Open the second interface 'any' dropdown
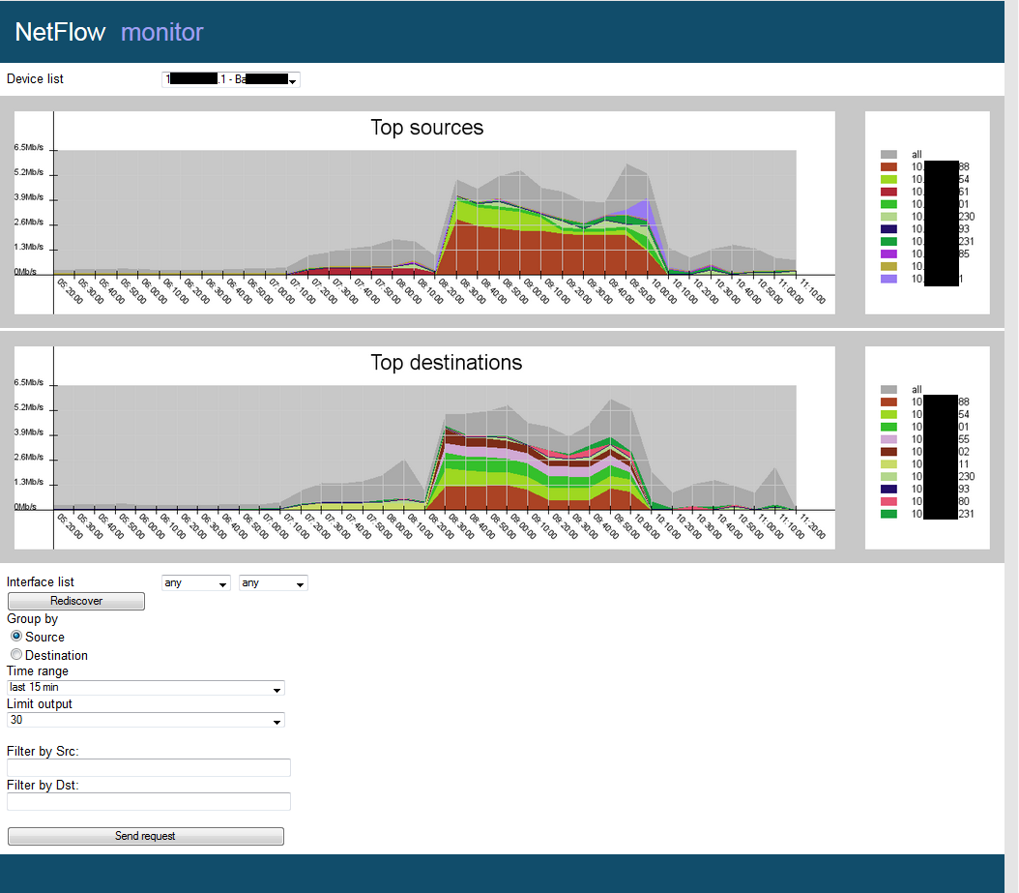1019x893 pixels. tap(274, 583)
